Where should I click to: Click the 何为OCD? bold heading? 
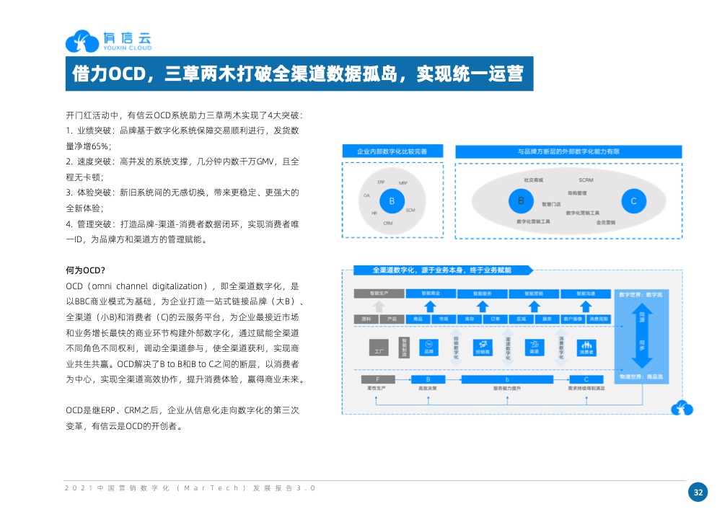[x=86, y=270]
